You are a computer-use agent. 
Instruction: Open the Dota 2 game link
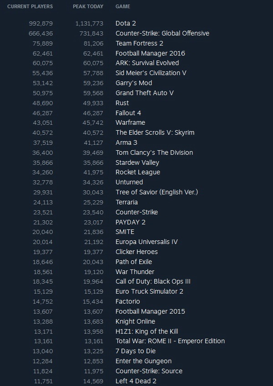126,23
